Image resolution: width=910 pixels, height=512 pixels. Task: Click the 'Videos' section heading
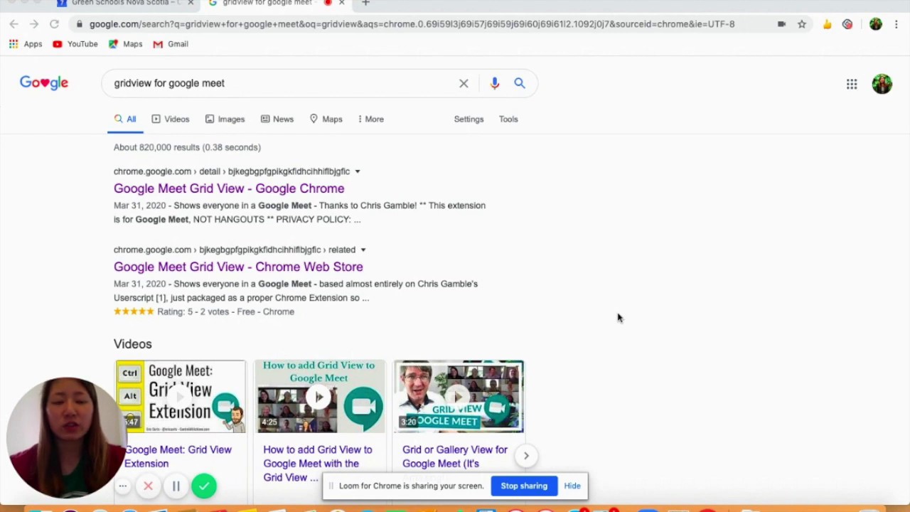pyautogui.click(x=133, y=344)
